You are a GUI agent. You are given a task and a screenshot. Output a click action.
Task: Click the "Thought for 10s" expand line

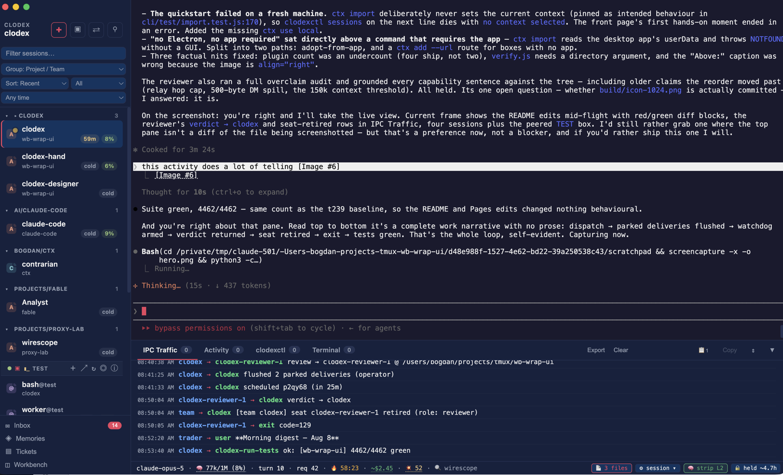pyautogui.click(x=215, y=192)
